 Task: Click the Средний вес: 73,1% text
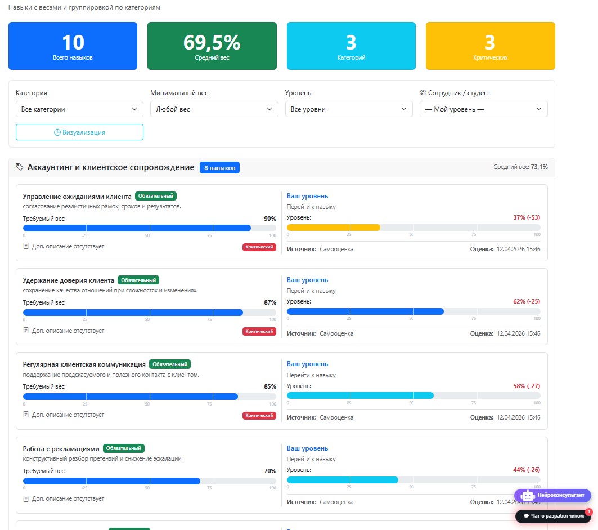[x=520, y=167]
